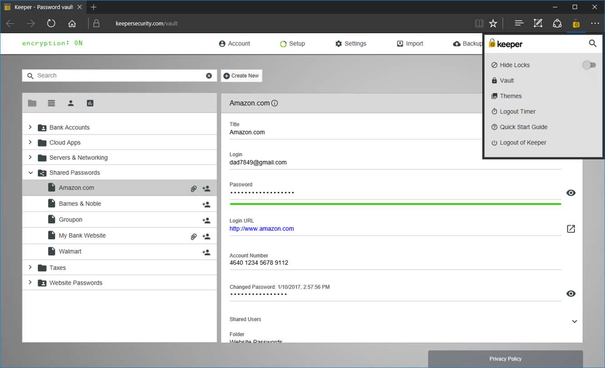Open the security audit chart icon
The height and width of the screenshot is (368, 605).
[90, 103]
